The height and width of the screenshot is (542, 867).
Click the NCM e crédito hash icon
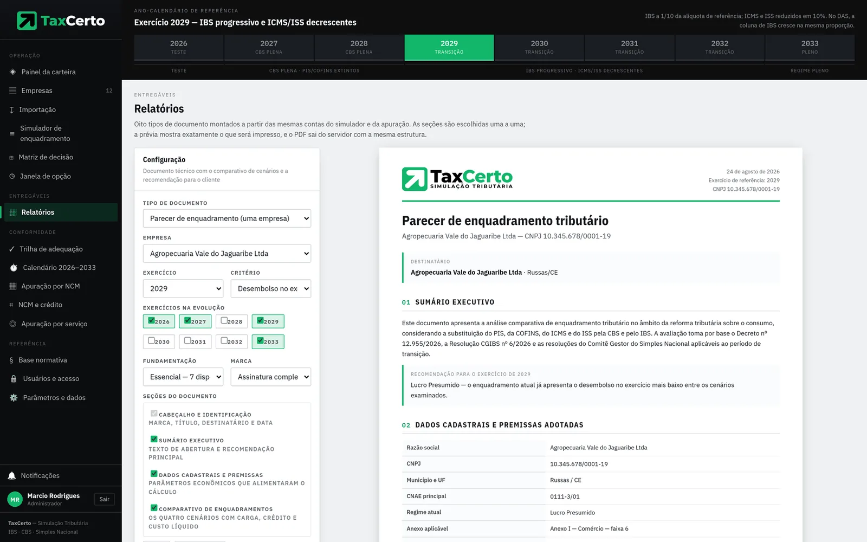click(11, 305)
